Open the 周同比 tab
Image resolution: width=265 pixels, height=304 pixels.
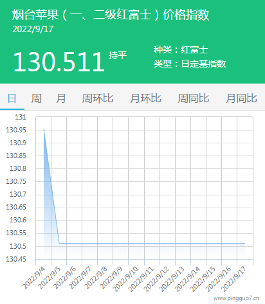pos(194,98)
